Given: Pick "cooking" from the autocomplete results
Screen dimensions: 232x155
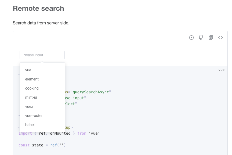Looking at the screenshot, I should click(32, 88).
